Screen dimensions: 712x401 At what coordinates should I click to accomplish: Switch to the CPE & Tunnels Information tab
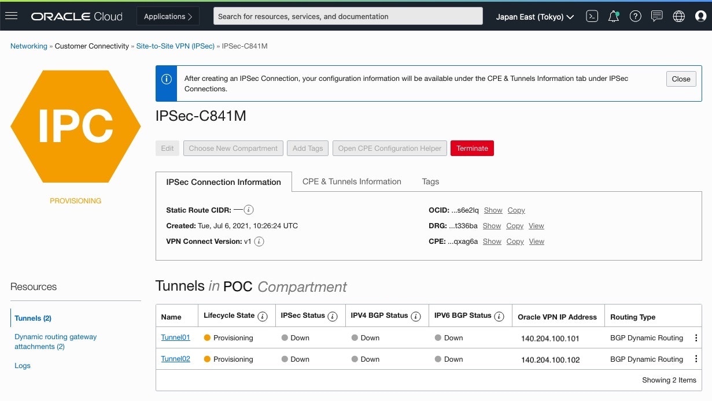[352, 181]
